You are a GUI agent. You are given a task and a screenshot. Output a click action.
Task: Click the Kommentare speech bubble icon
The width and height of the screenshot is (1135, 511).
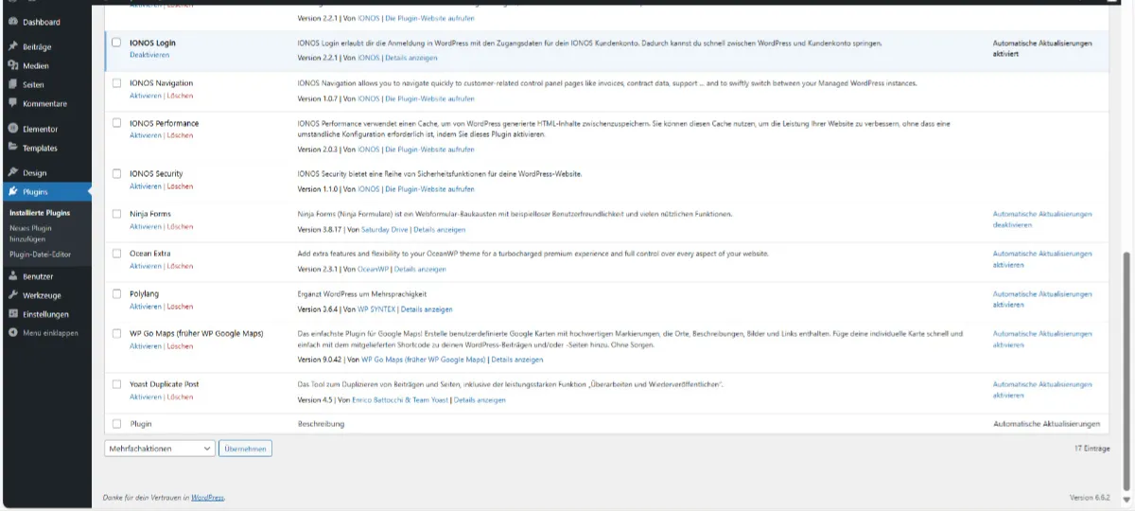[x=12, y=102]
